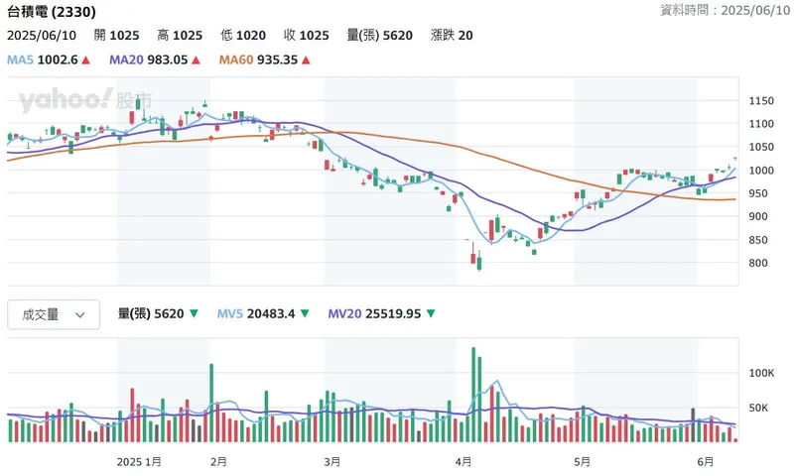Click the red triangle beside MA20 983.05

coord(196,60)
